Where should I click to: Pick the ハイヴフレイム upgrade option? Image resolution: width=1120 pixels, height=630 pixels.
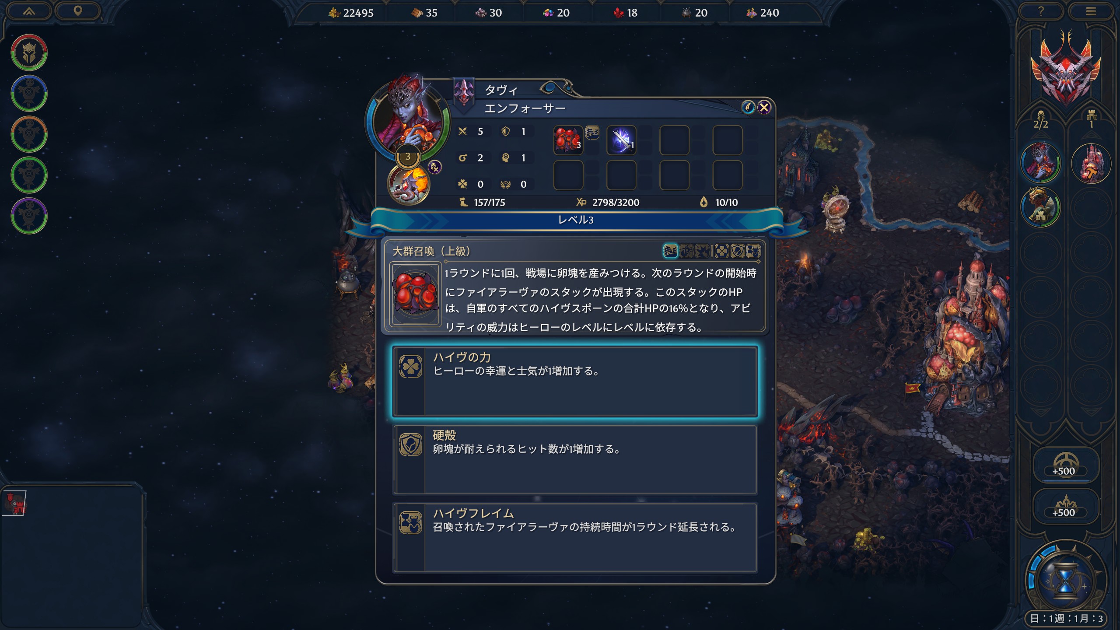coord(575,537)
